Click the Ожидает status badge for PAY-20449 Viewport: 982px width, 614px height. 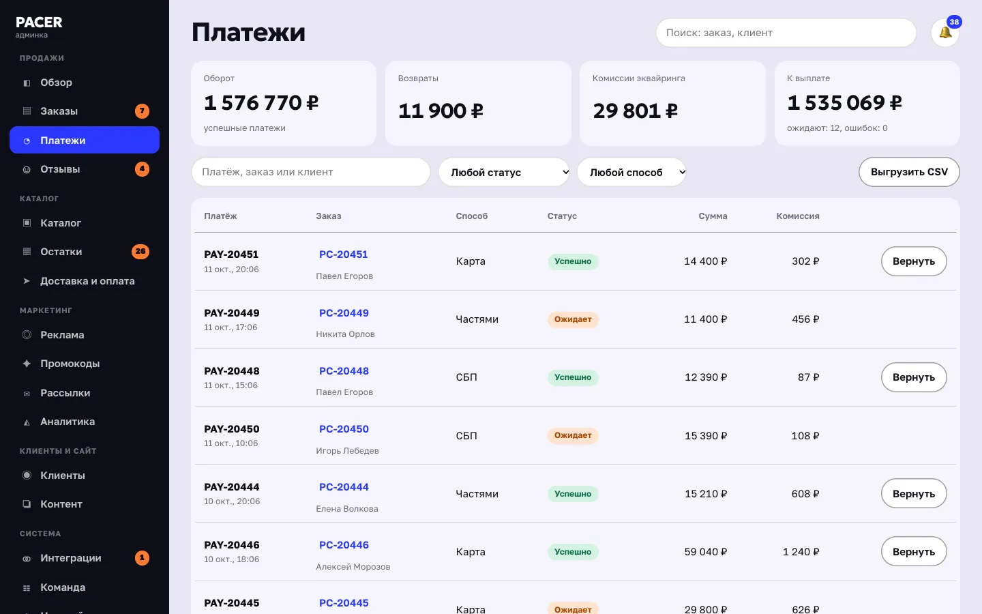coord(573,319)
